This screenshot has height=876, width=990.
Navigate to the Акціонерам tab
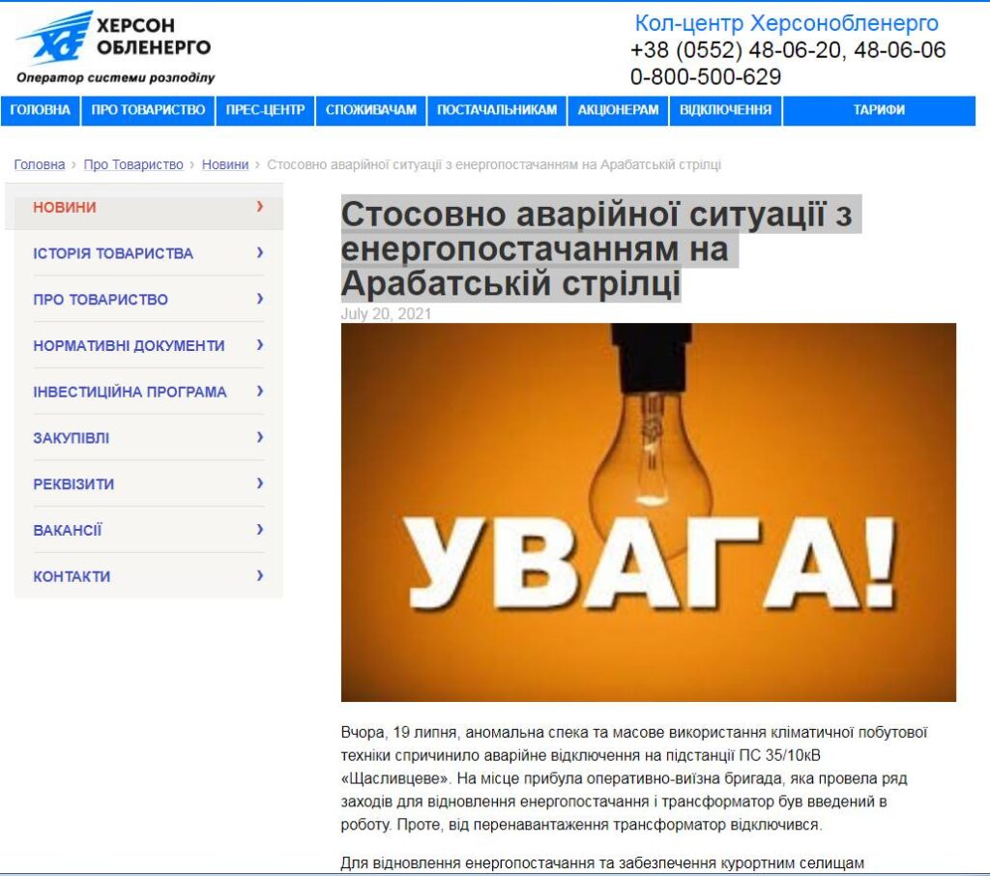(618, 110)
